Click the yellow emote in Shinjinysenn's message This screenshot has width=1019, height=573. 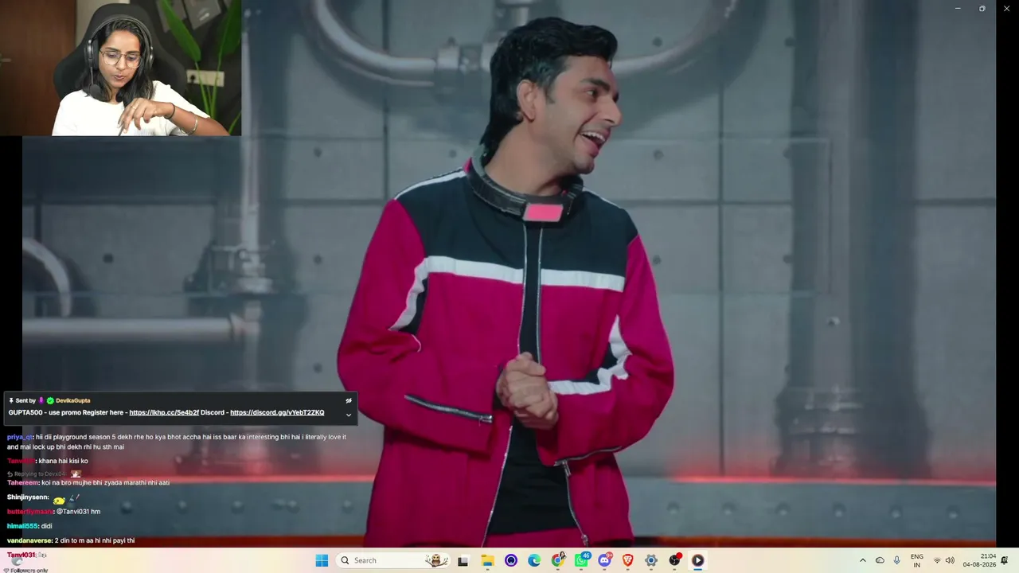(x=59, y=500)
